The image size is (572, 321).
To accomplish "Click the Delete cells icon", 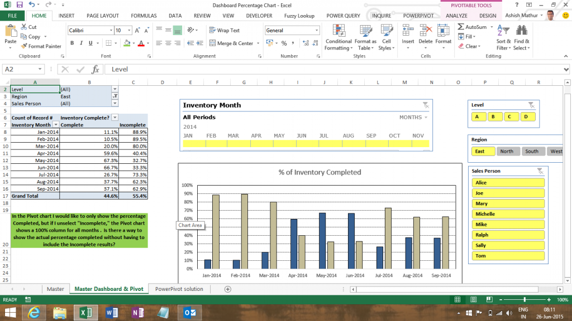I will click(425, 31).
